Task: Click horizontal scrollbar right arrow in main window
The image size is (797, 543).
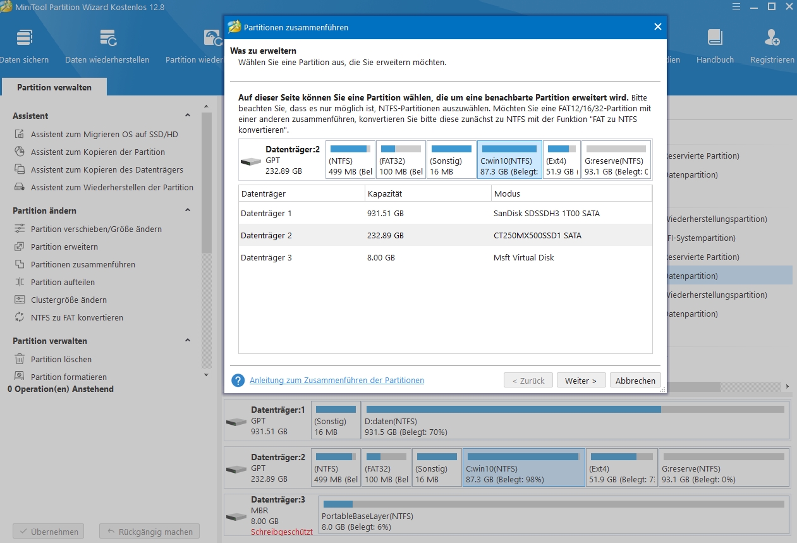Action: 787,386
